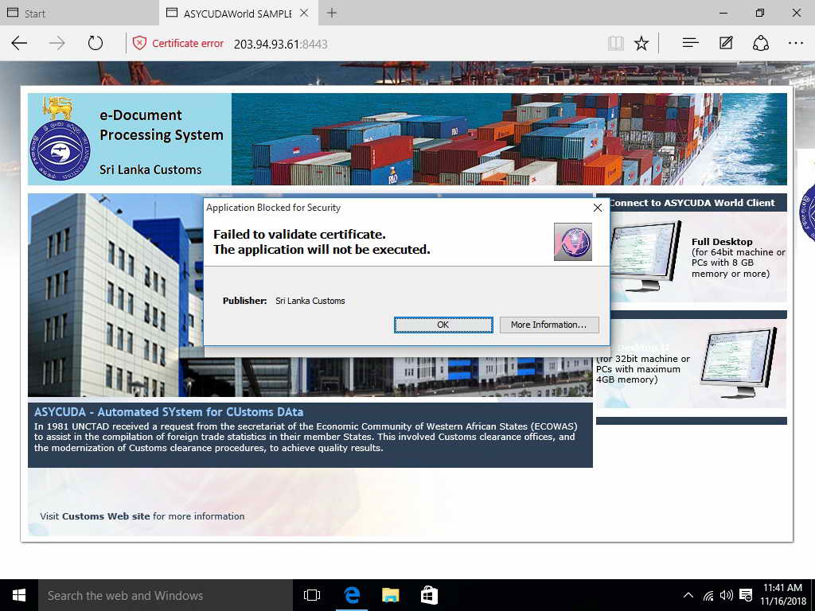Add page to favorites with star icon
The width and height of the screenshot is (815, 611).
(x=641, y=43)
